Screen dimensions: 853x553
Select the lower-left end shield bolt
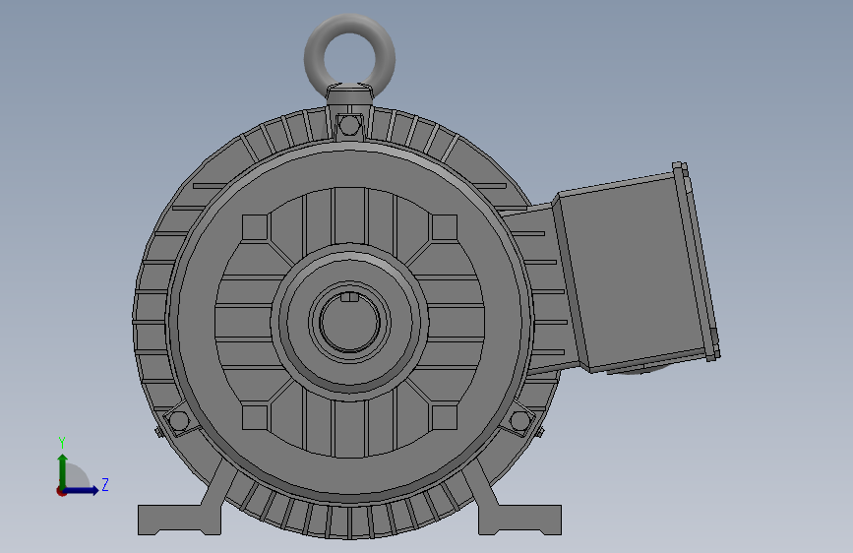[178, 420]
